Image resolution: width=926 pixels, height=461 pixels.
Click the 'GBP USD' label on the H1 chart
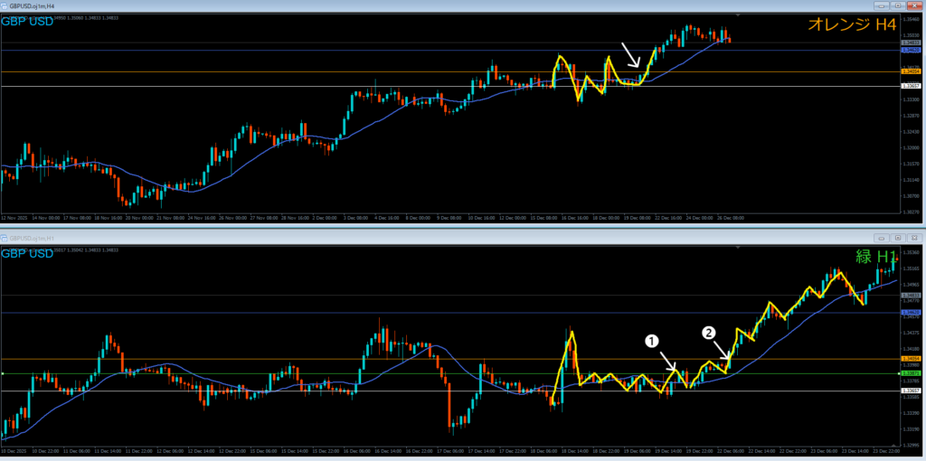click(27, 253)
